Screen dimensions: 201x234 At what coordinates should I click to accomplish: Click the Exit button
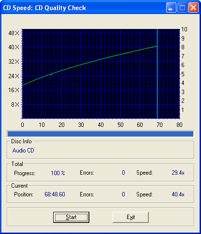click(130, 217)
